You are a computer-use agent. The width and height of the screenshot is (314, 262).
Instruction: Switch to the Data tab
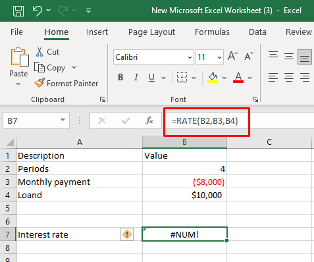coord(257,32)
